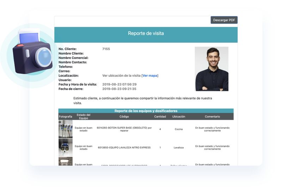Click the Localización label
This screenshot has height=194, width=282.
coord(68,75)
